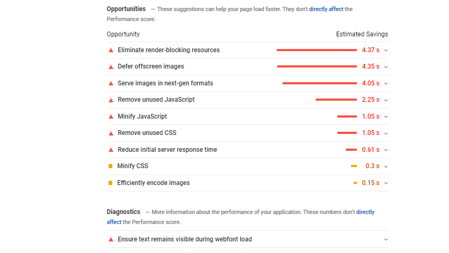Screen dimensions: 449x253
Task: Open 'directly affect' link in Opportunities description
Action: coord(326,9)
